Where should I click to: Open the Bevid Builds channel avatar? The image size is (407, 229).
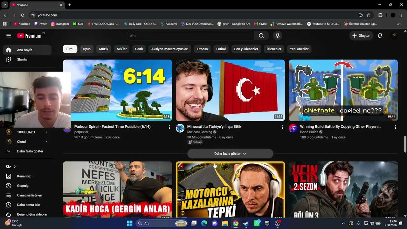coord(293,128)
